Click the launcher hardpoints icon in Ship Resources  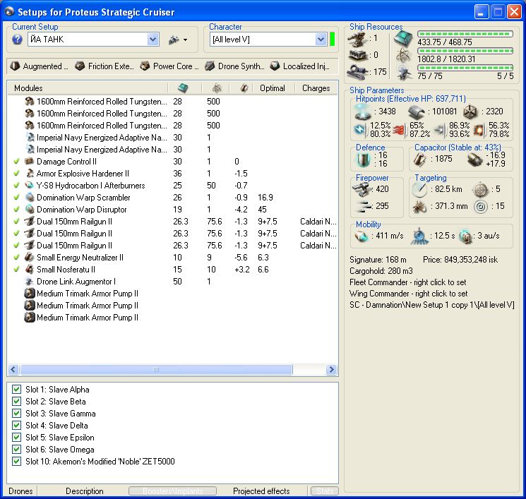tap(357, 55)
